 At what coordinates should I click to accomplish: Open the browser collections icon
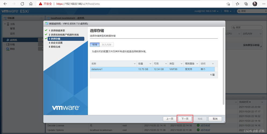246,4
